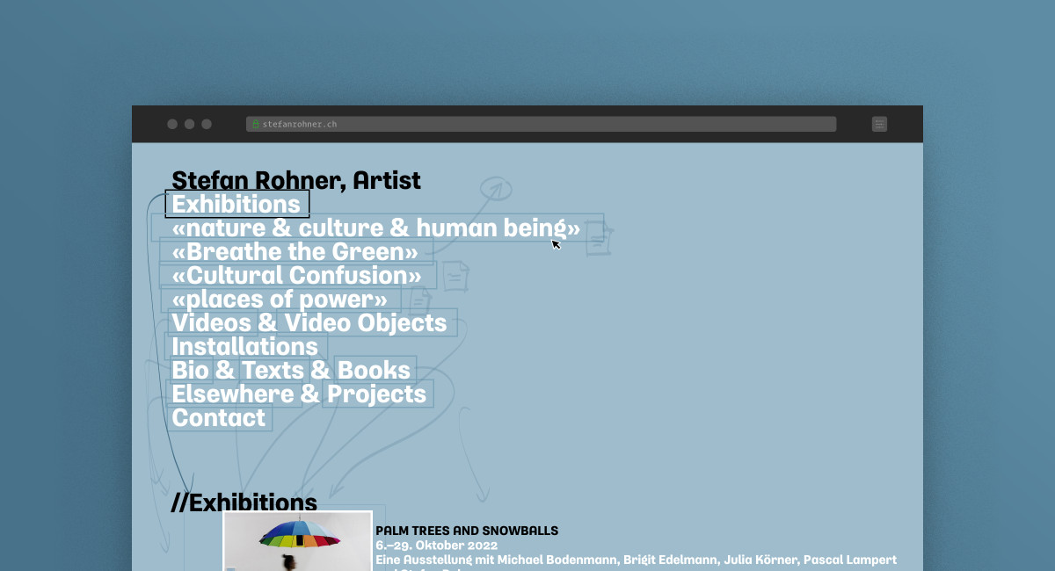This screenshot has height=571, width=1055.
Task: Click the browser menu icon
Action: [x=879, y=124]
